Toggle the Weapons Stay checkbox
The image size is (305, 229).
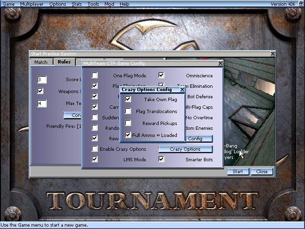coord(41,91)
